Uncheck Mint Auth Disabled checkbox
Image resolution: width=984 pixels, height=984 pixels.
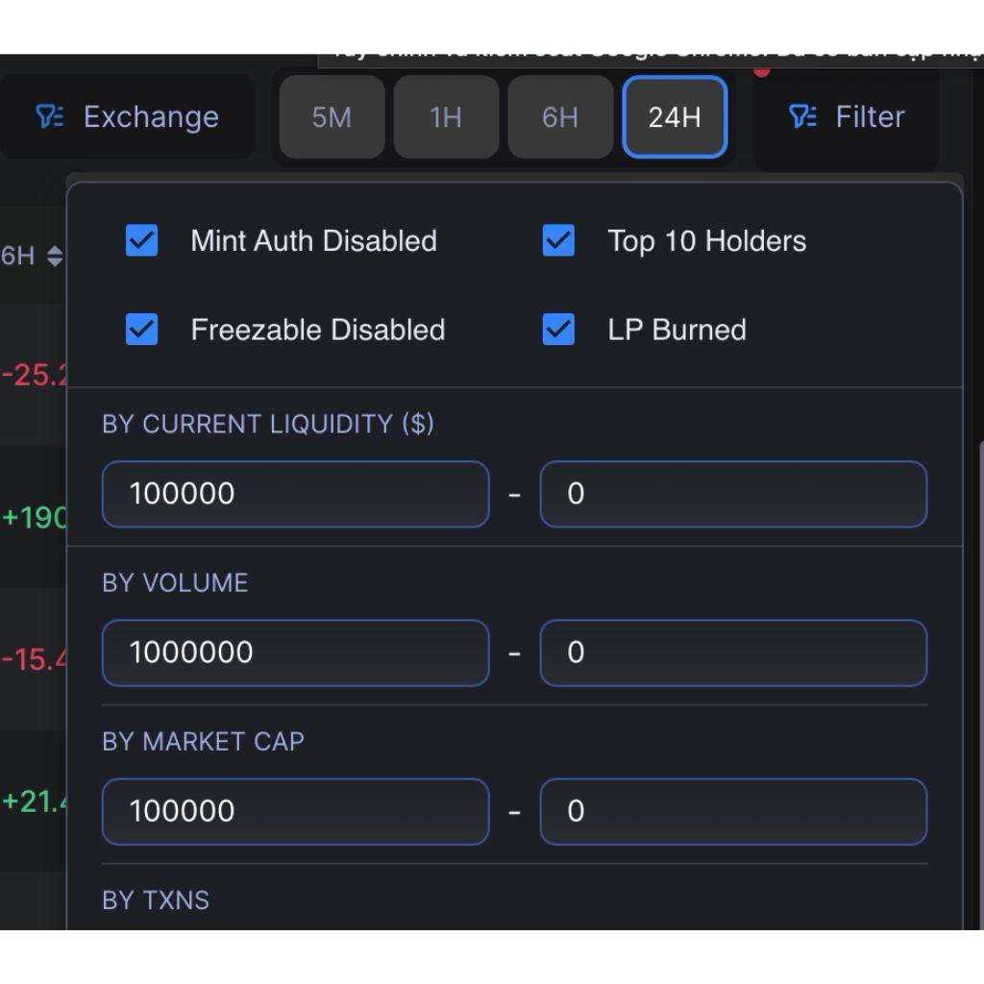click(142, 240)
